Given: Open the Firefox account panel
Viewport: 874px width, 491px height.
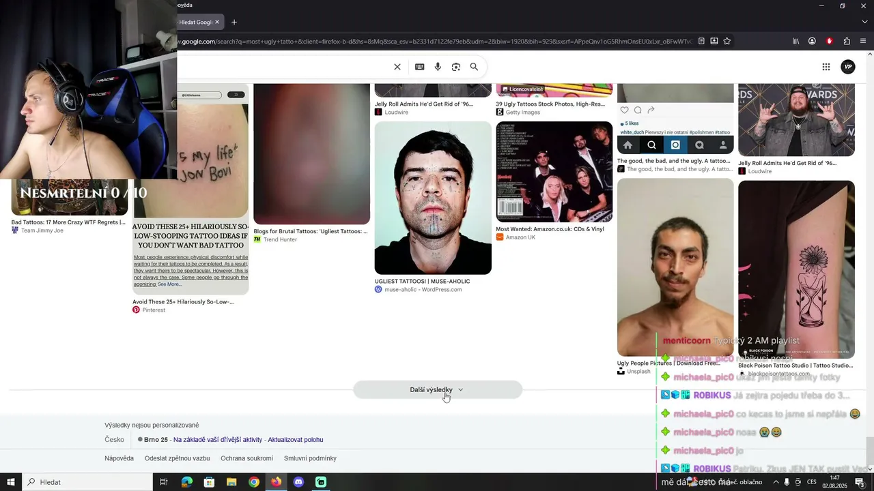Looking at the screenshot, I should pos(812,41).
